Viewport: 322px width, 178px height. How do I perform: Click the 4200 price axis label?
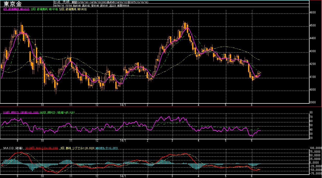pyautogui.click(x=313, y=64)
